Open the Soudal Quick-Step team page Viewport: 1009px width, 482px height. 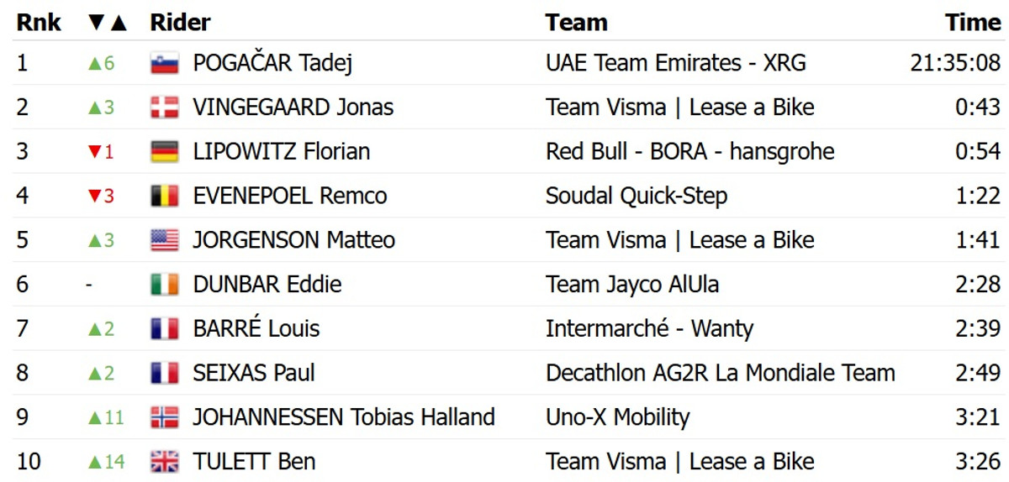point(636,196)
